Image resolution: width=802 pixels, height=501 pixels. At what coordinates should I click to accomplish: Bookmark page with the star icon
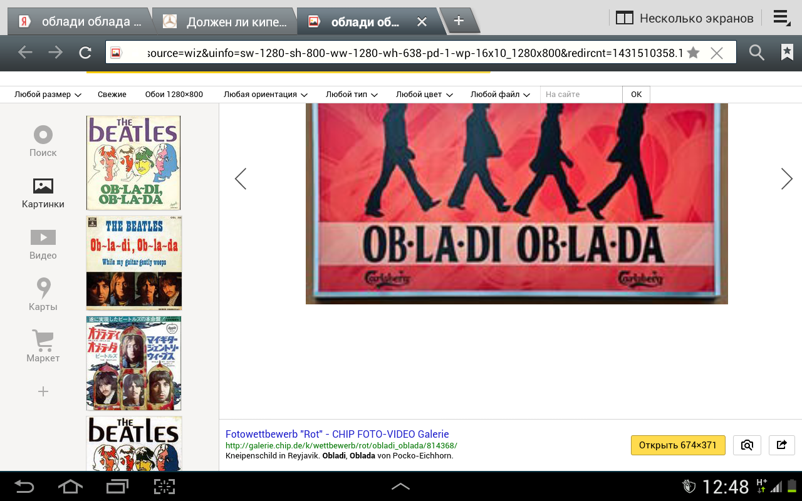693,53
